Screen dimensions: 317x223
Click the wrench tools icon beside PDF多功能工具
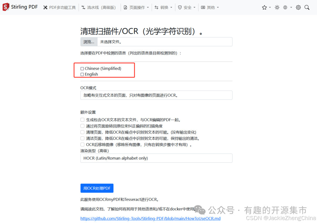45,7
